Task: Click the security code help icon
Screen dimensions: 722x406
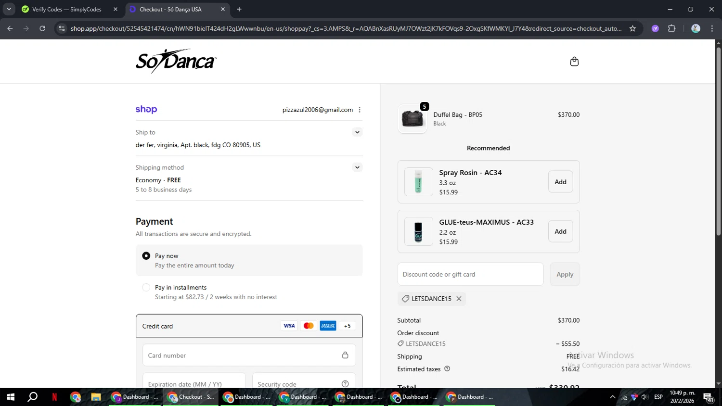Action: point(345,384)
